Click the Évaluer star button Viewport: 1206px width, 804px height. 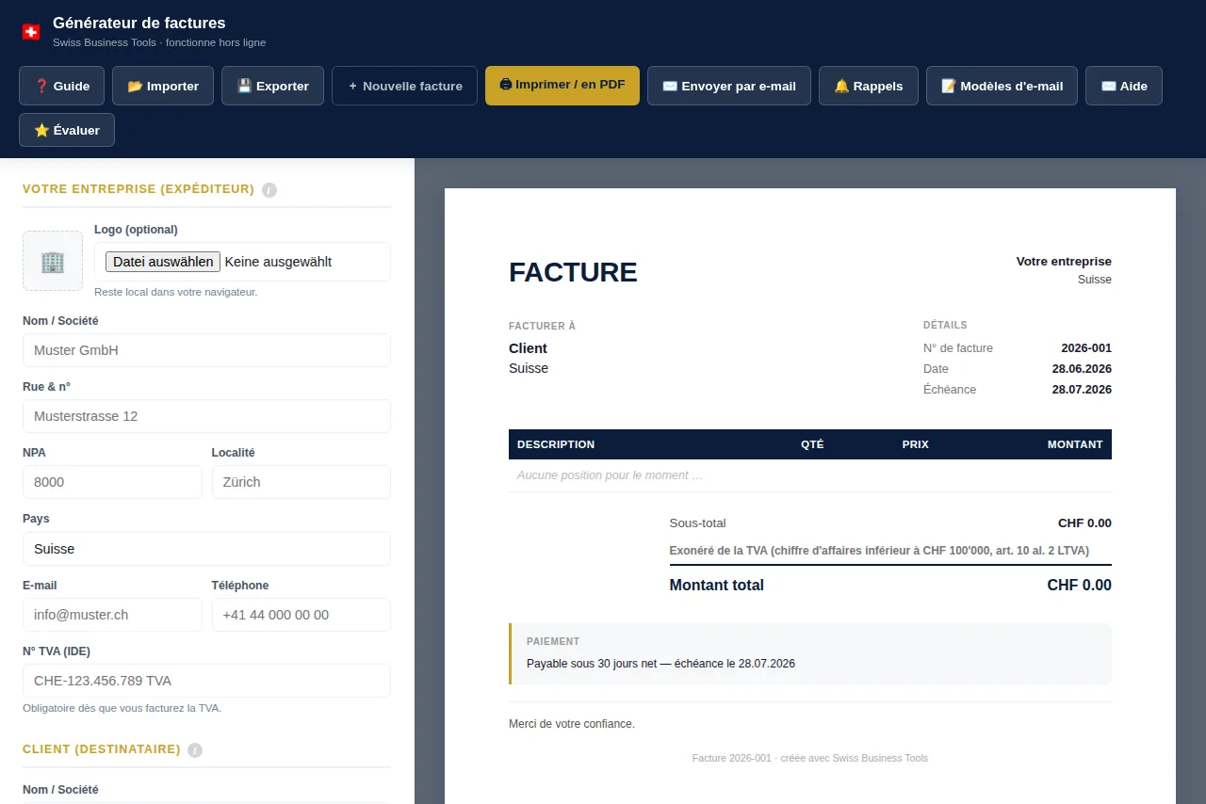(67, 130)
